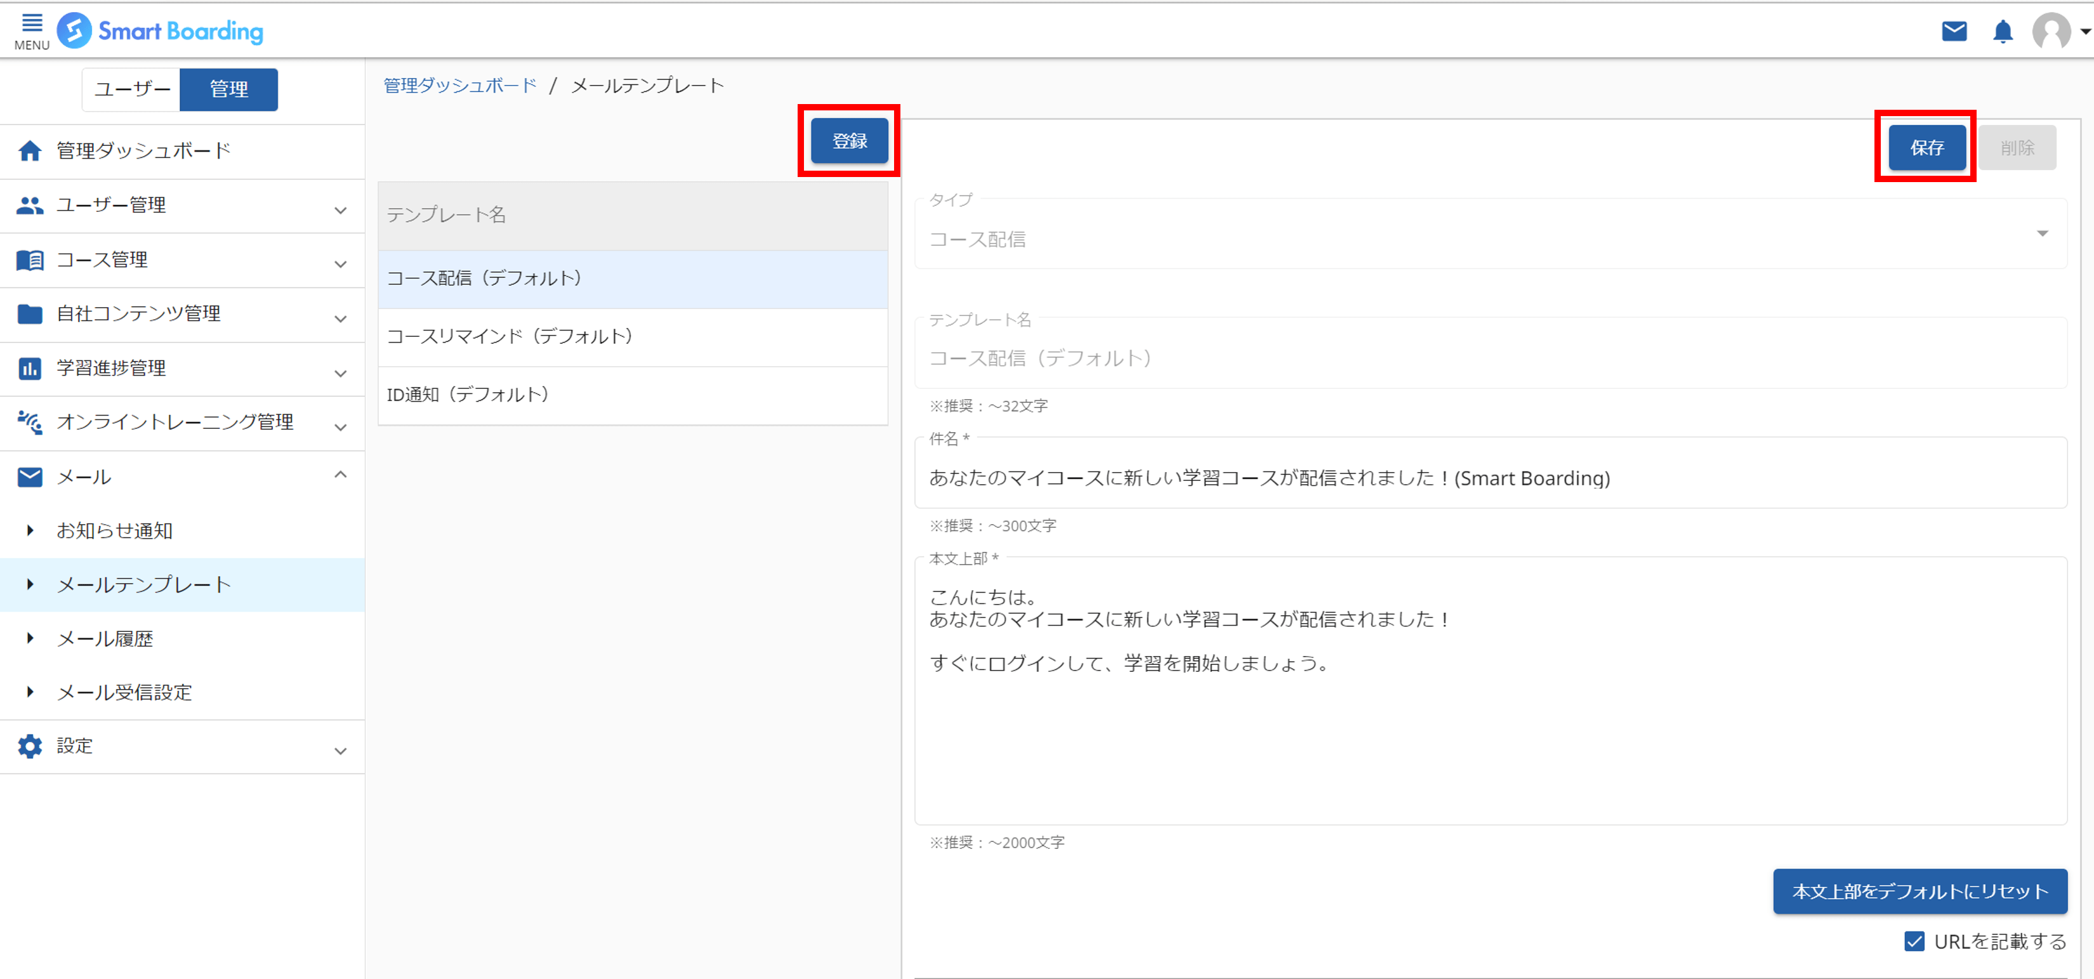
Task: Collapse the メール section chevron
Action: click(341, 474)
